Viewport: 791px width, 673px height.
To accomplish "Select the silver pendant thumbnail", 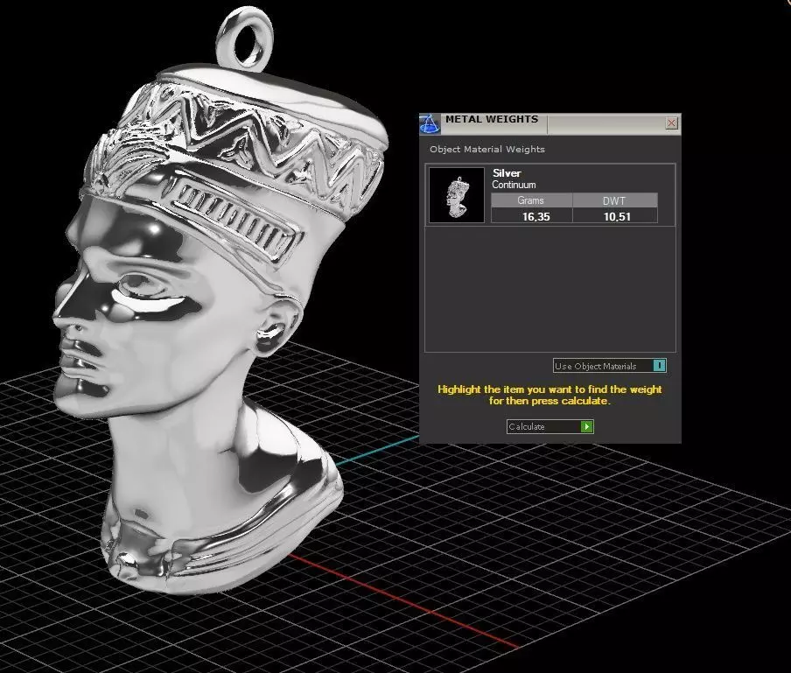I will [457, 195].
